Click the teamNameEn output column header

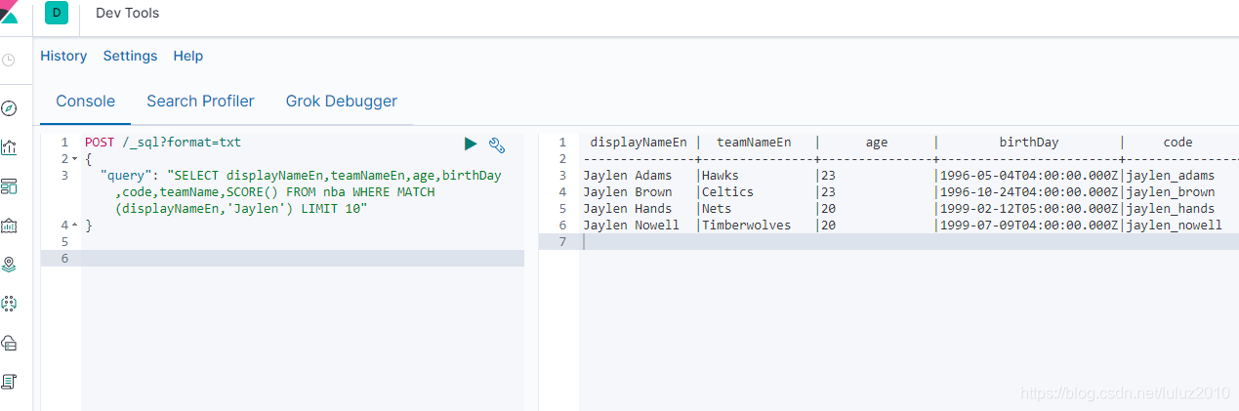coord(754,143)
